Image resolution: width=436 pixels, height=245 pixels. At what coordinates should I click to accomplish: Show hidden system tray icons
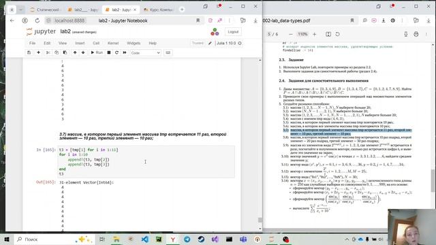347,239
